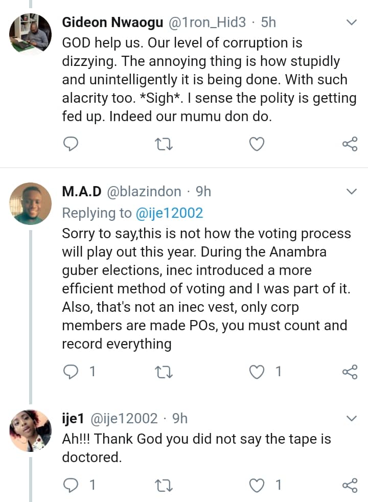Screen dimensions: 368x502
Task: Open Gideon Nwaogu's avatar photo
Action: 31,34
